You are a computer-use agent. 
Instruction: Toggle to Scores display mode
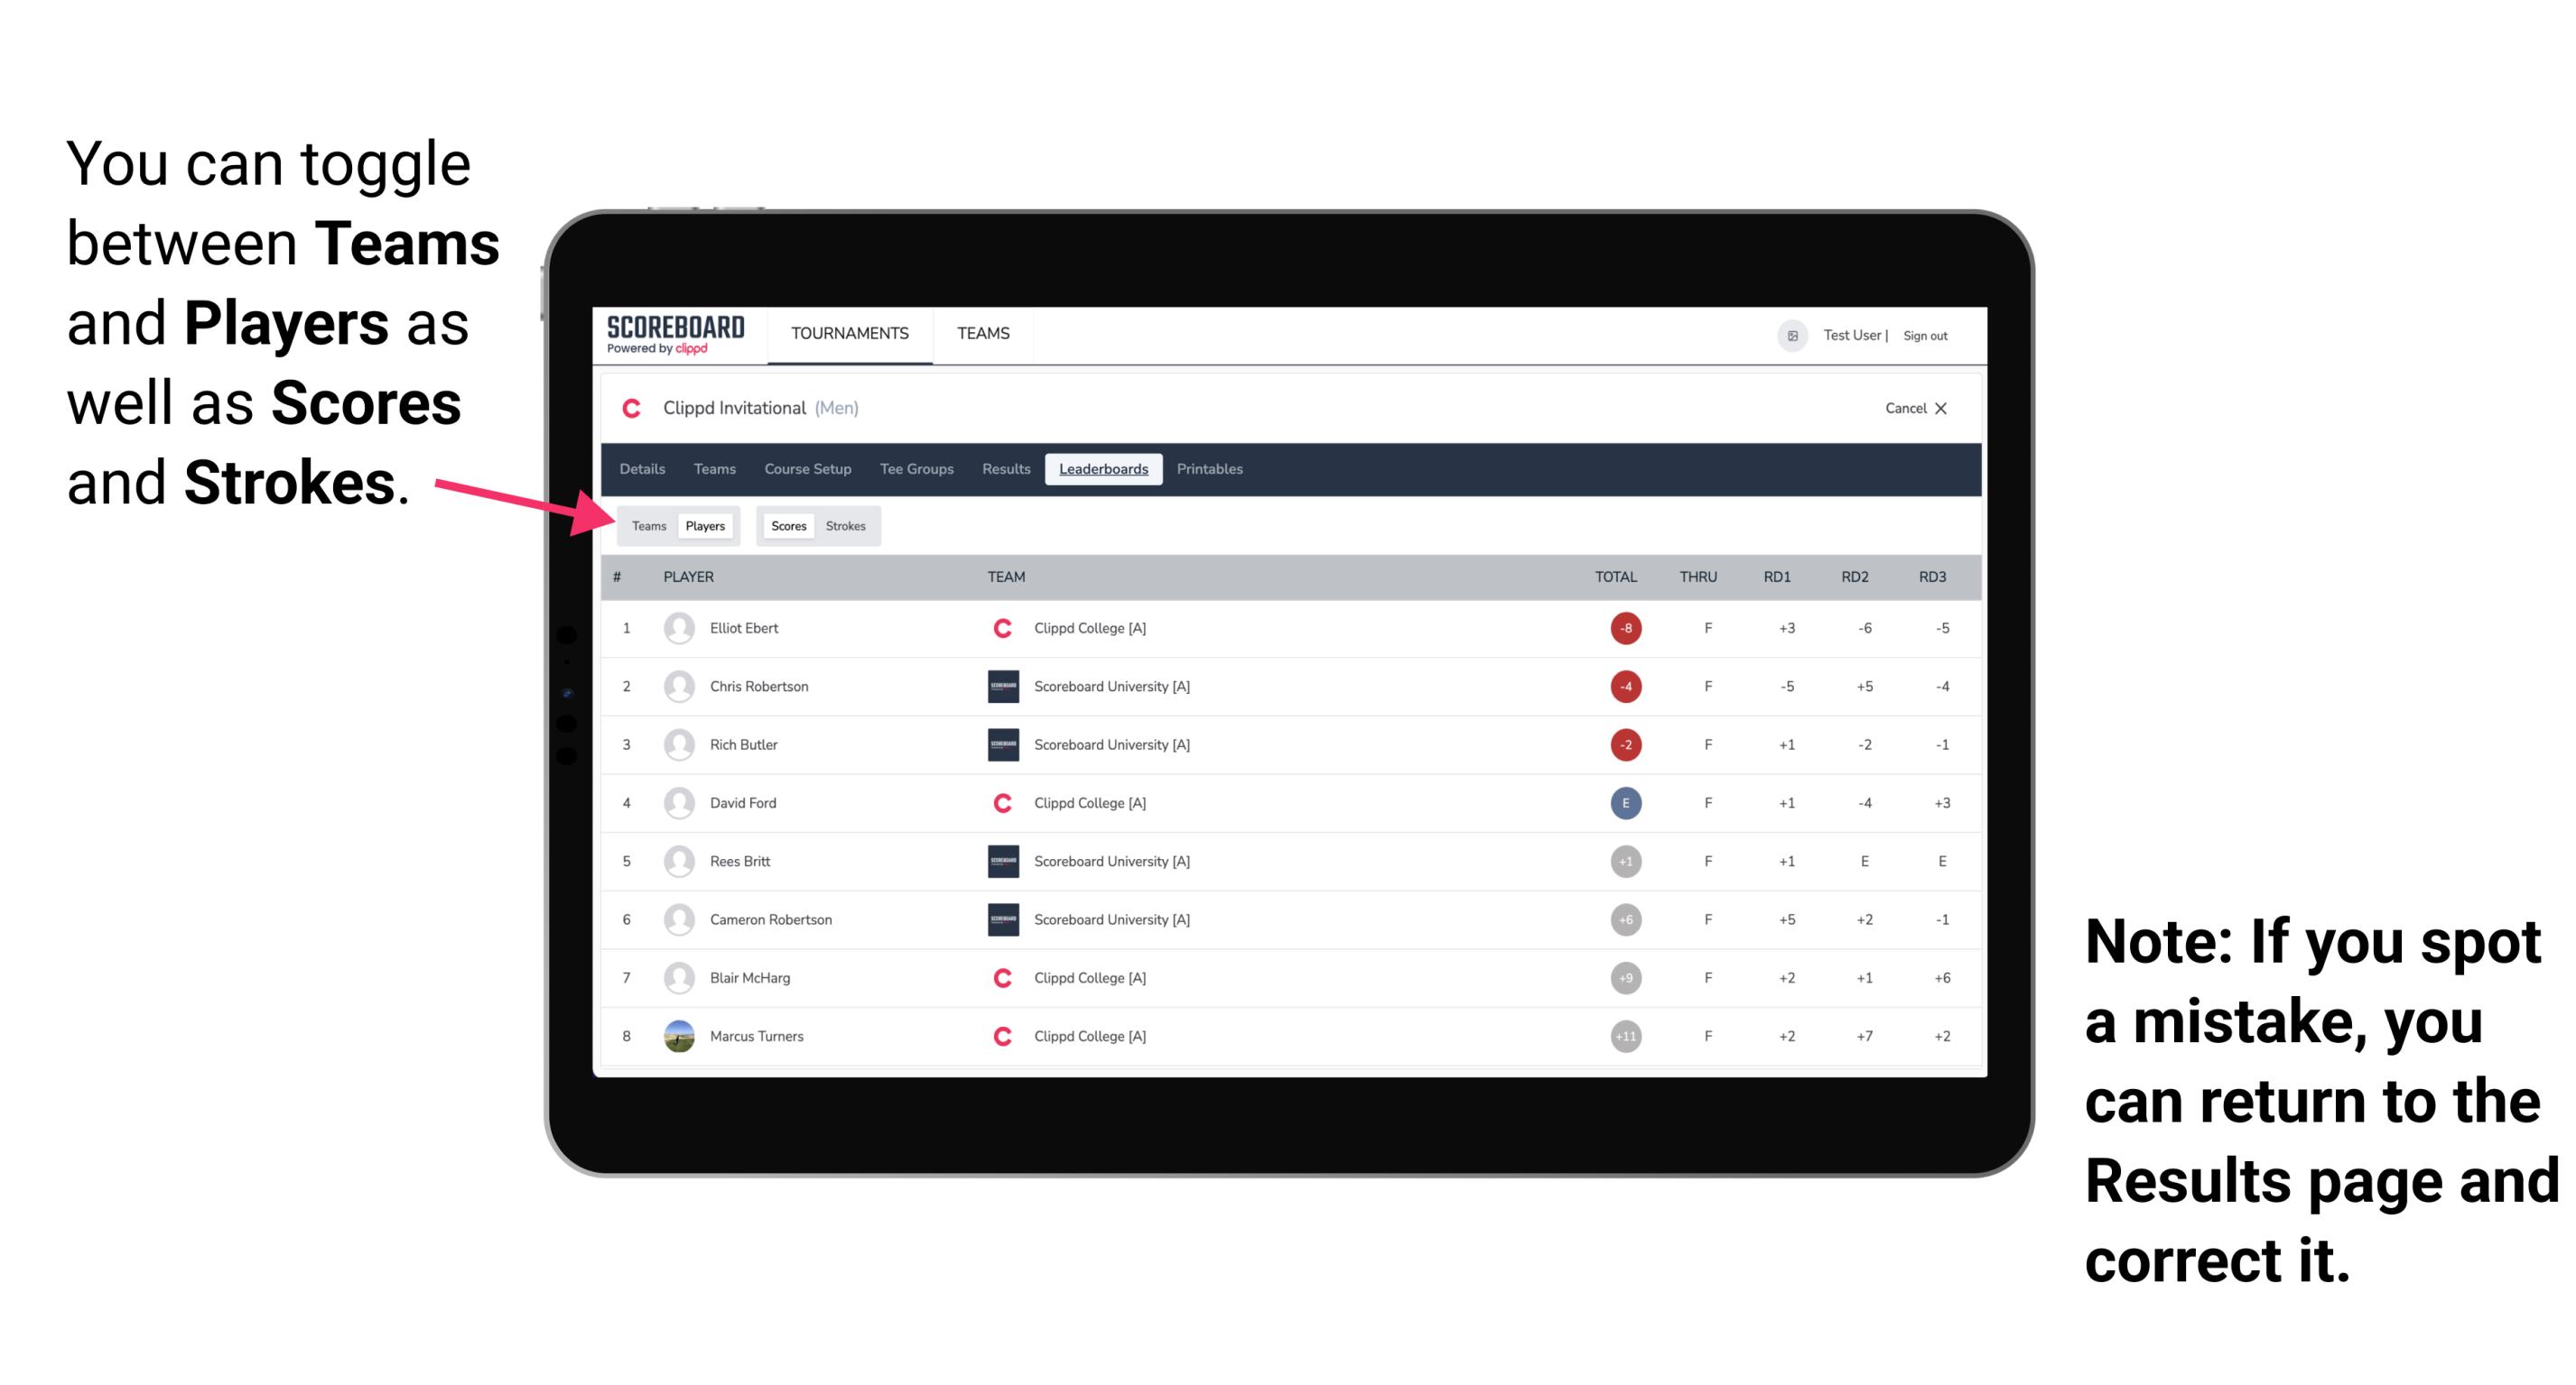(x=788, y=525)
